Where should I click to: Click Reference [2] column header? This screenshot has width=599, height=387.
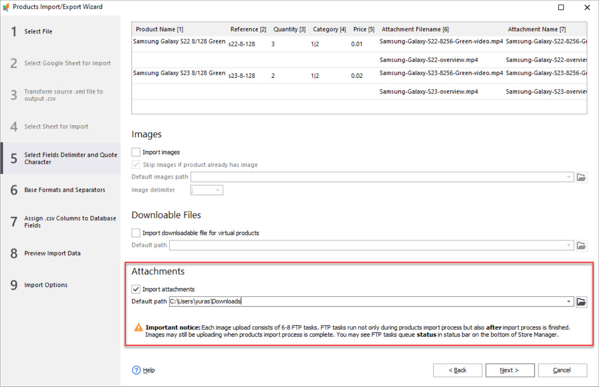click(x=248, y=29)
